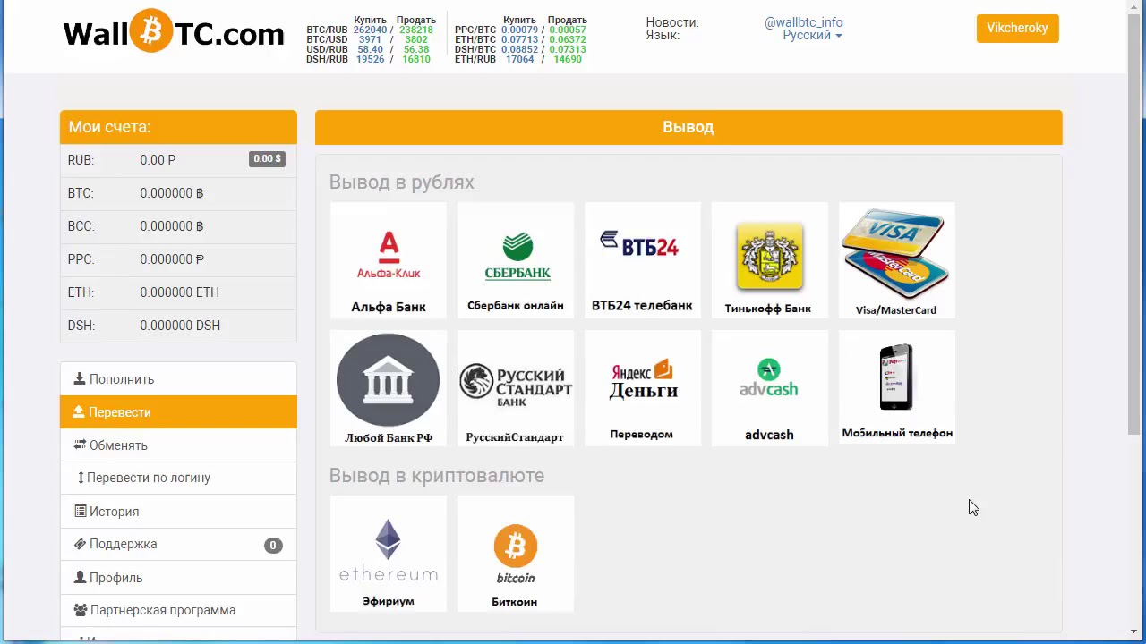Open the Русский language dropdown
Screen dimensions: 1146x644
[812, 35]
